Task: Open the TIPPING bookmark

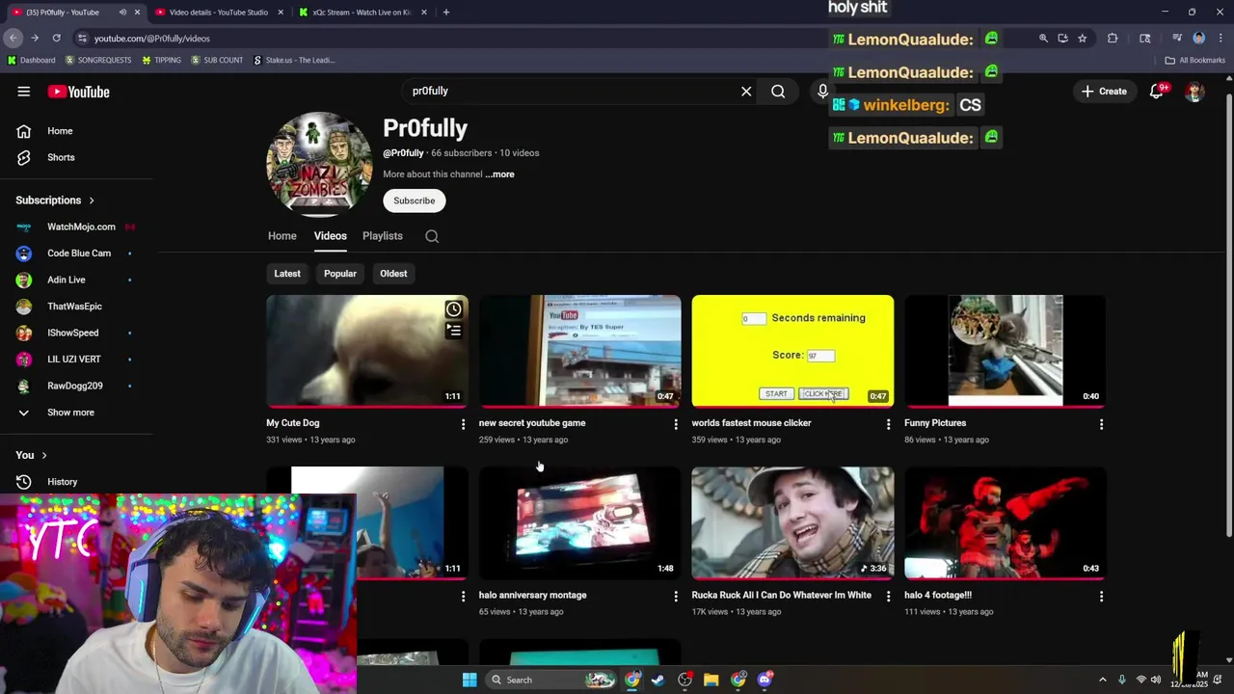Action: (161, 60)
